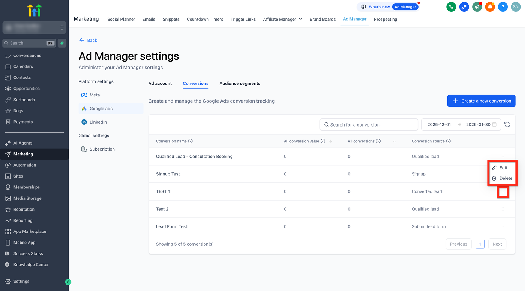
Task: Click the refresh conversions icon
Action: click(507, 125)
